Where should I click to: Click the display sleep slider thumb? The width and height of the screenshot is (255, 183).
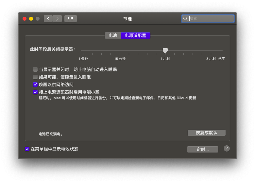point(165,51)
